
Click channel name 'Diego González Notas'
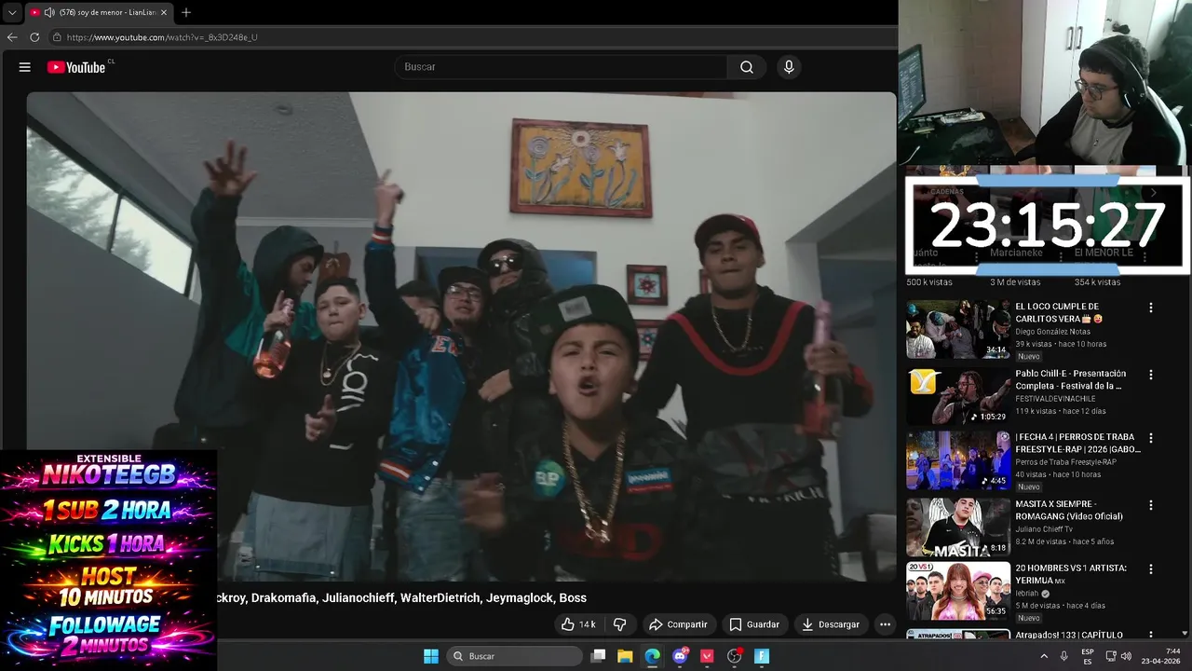pyautogui.click(x=1052, y=332)
